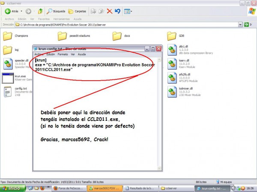257x192 pixels.
Task: Open Explorer Ver menu
Action: 32,19
